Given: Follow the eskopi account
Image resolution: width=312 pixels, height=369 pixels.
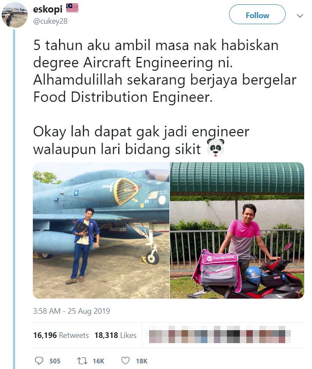Looking at the screenshot, I should click(257, 14).
